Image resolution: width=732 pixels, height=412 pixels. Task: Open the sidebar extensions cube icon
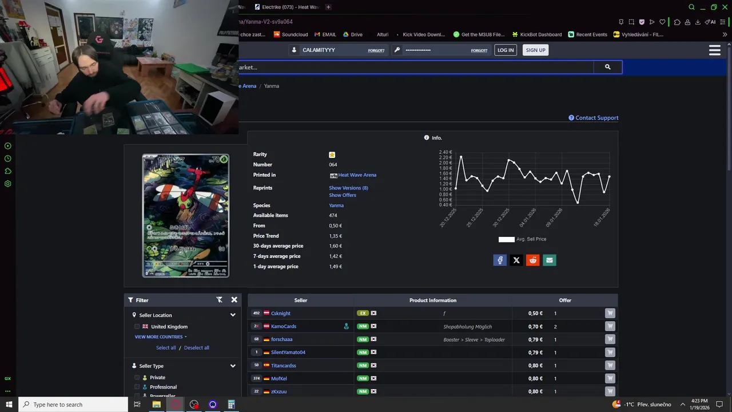coord(8,171)
